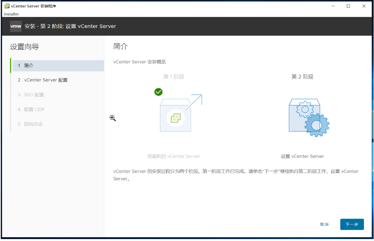
Task: Open the Installer menu
Action: click(x=12, y=14)
